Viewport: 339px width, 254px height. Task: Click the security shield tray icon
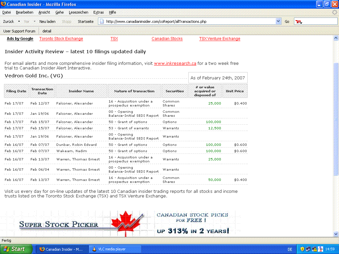(302, 249)
